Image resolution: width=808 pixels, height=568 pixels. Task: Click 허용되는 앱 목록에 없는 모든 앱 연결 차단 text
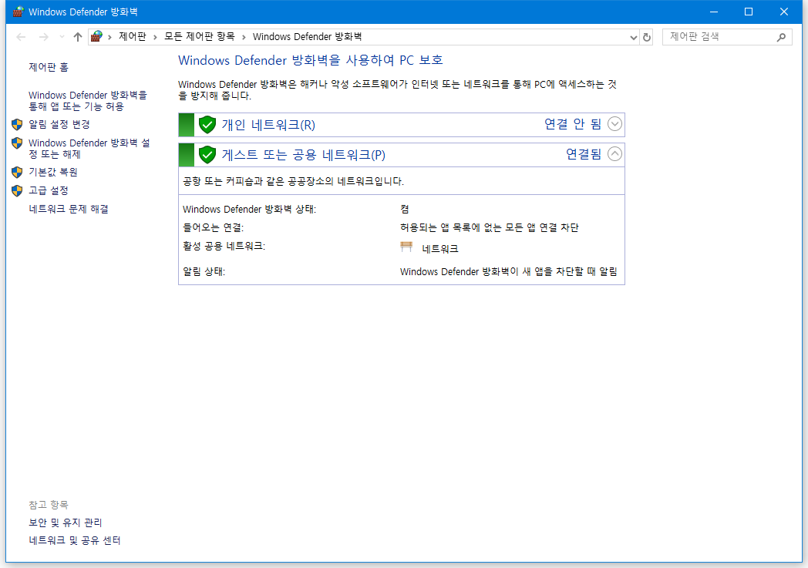pos(490,227)
